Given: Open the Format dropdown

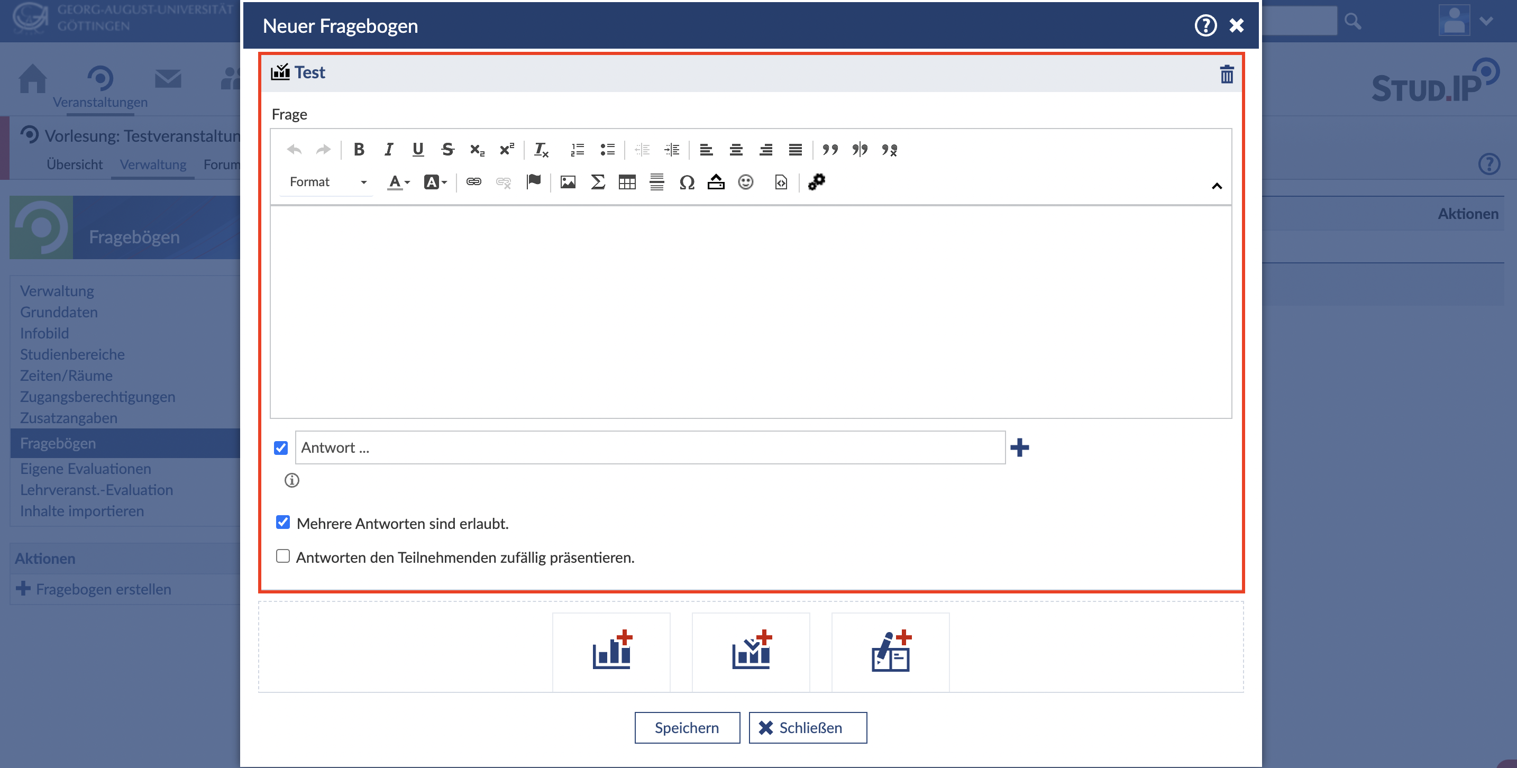Looking at the screenshot, I should (x=327, y=182).
